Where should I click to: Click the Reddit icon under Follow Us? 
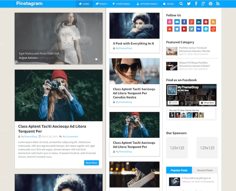(x=213, y=29)
